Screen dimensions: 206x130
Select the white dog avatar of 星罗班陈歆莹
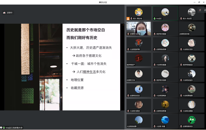(x=192, y=58)
